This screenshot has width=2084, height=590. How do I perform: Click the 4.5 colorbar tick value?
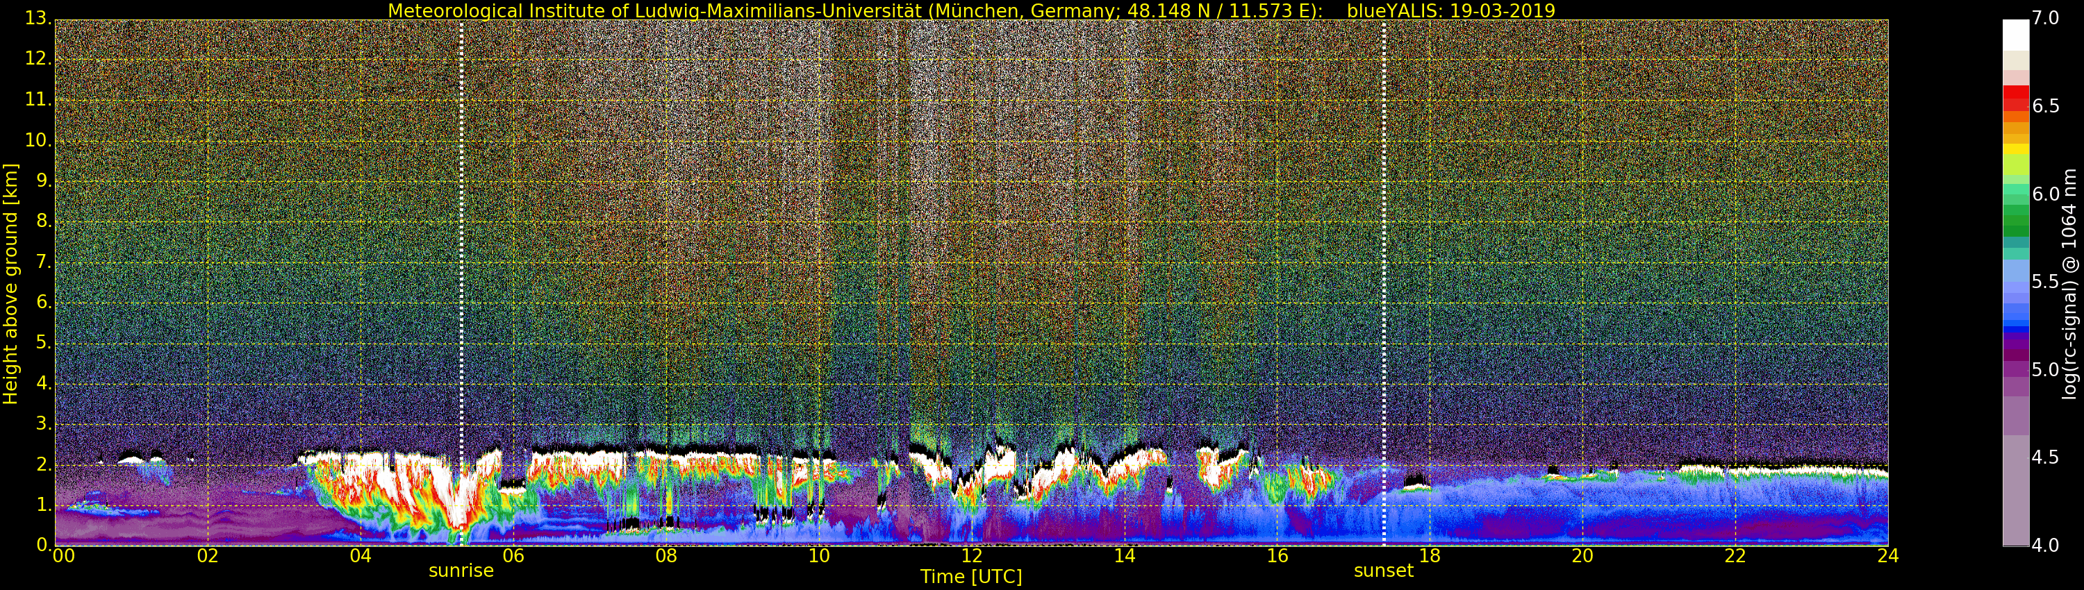2045,458
